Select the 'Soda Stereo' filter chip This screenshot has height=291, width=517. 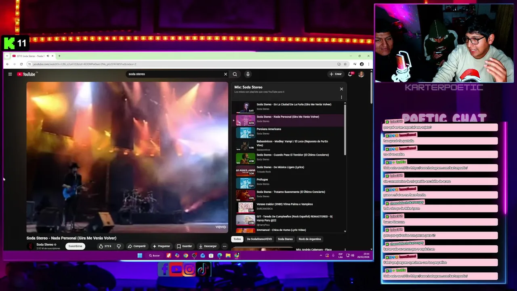(x=285, y=239)
